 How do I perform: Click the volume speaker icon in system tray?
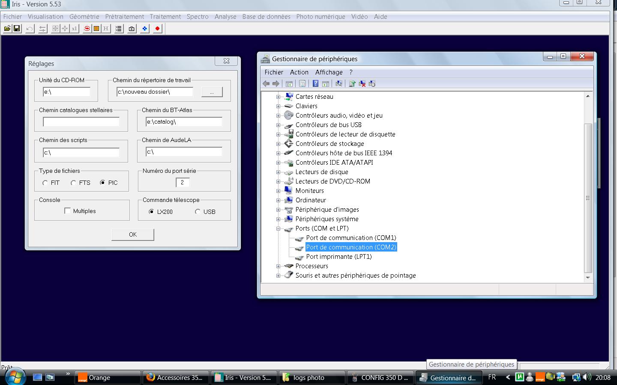(587, 377)
